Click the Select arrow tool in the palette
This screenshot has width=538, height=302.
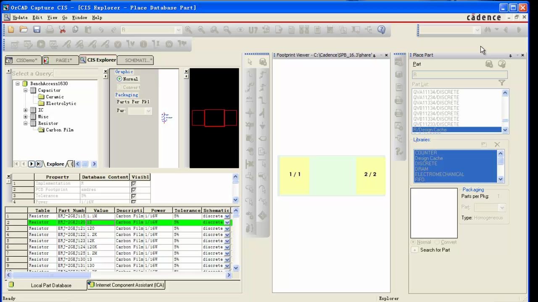pyautogui.click(x=250, y=62)
